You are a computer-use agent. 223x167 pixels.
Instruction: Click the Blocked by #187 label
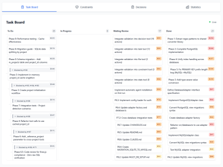[25, 131]
